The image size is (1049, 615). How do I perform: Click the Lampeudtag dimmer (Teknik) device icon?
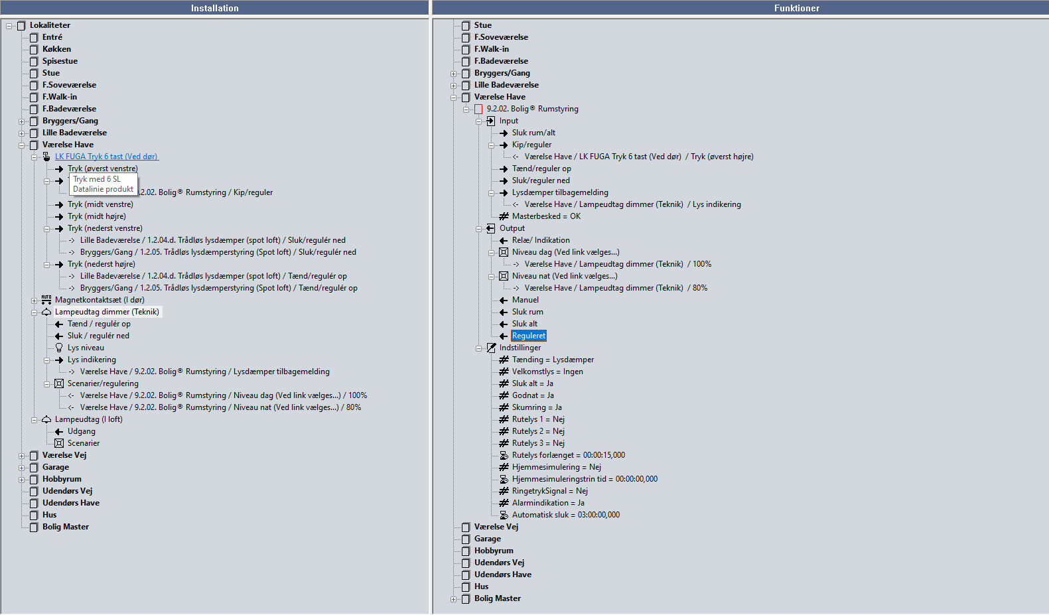tap(46, 312)
